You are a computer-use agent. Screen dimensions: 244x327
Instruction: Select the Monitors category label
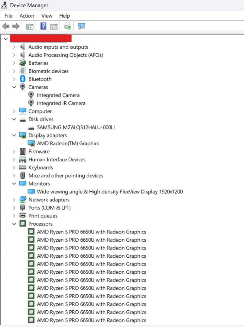39,183
